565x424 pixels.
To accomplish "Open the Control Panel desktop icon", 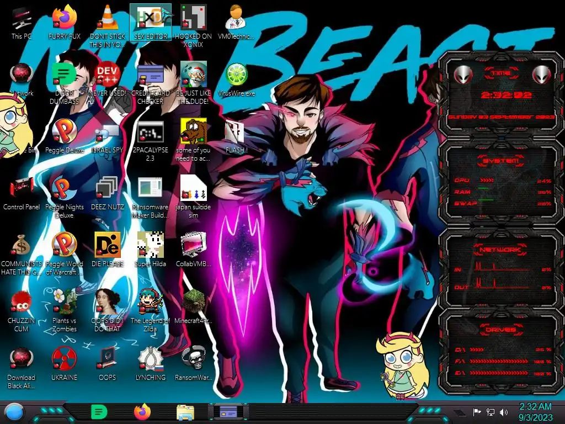I will 22,194.
